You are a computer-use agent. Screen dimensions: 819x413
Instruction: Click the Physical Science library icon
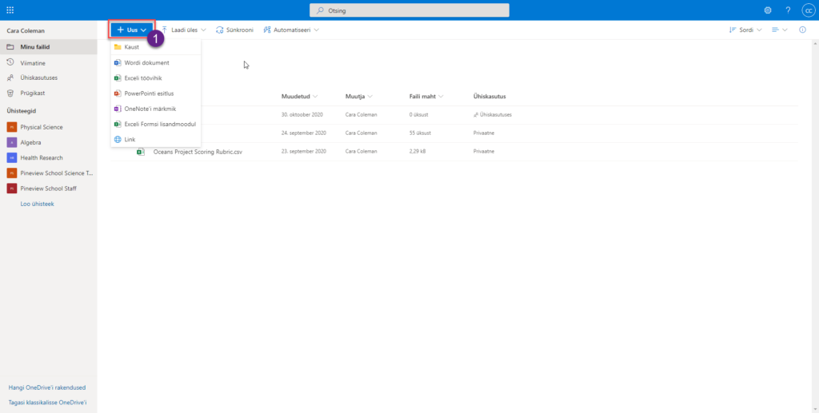(11, 127)
